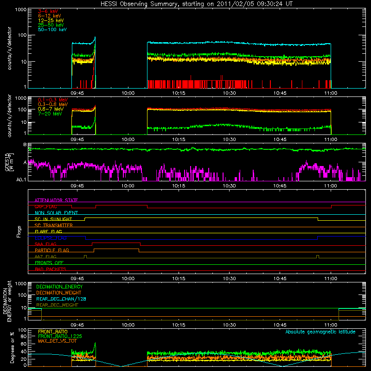Click the FRONT_RATIO_1225 legend label
Viewport: 371px width, 371px height.
[60, 336]
